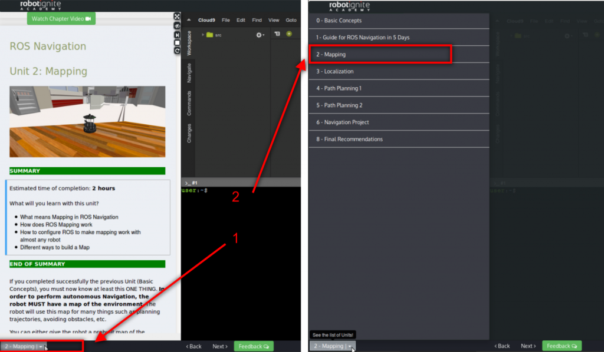Image resolution: width=604 pixels, height=352 pixels.
Task: Toggle the eye visibility icon on notebook panel
Action: pyautogui.click(x=177, y=26)
